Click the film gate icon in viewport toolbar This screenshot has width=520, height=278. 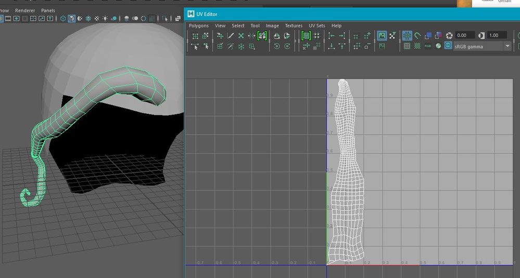[x=8, y=19]
